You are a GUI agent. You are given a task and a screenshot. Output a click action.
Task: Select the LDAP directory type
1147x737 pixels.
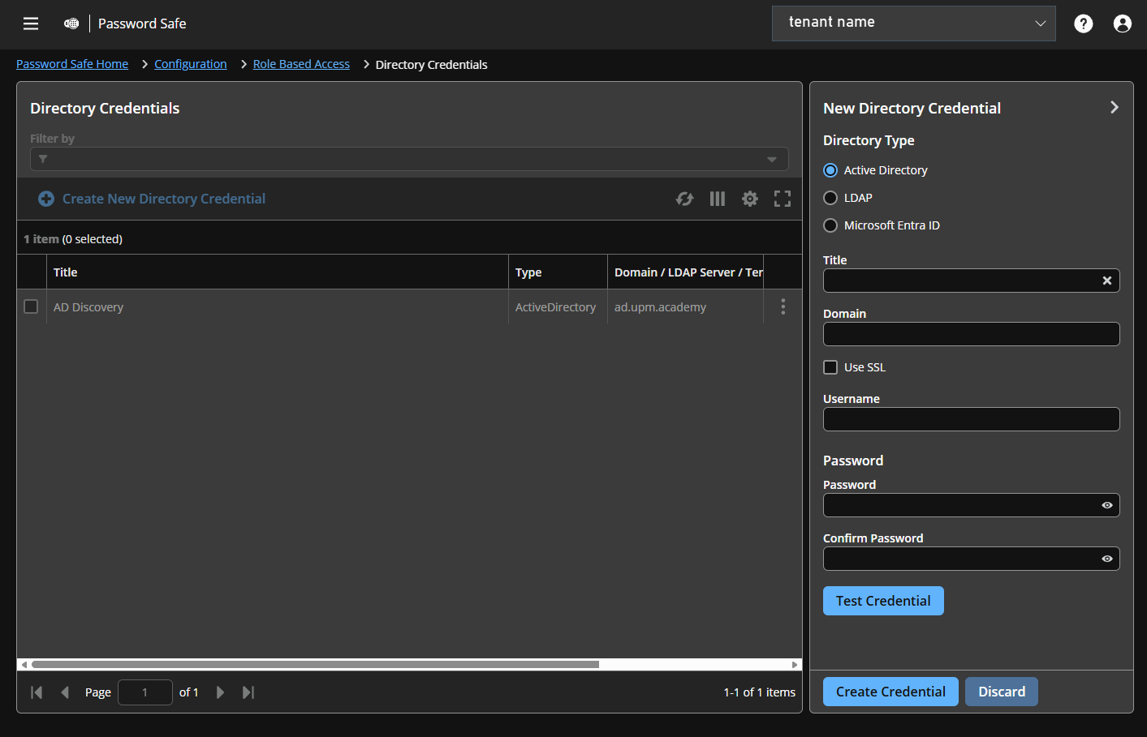pos(830,197)
